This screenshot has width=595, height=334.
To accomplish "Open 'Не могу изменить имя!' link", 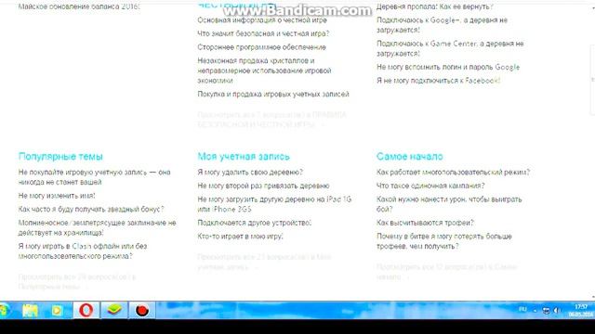I will click(57, 196).
